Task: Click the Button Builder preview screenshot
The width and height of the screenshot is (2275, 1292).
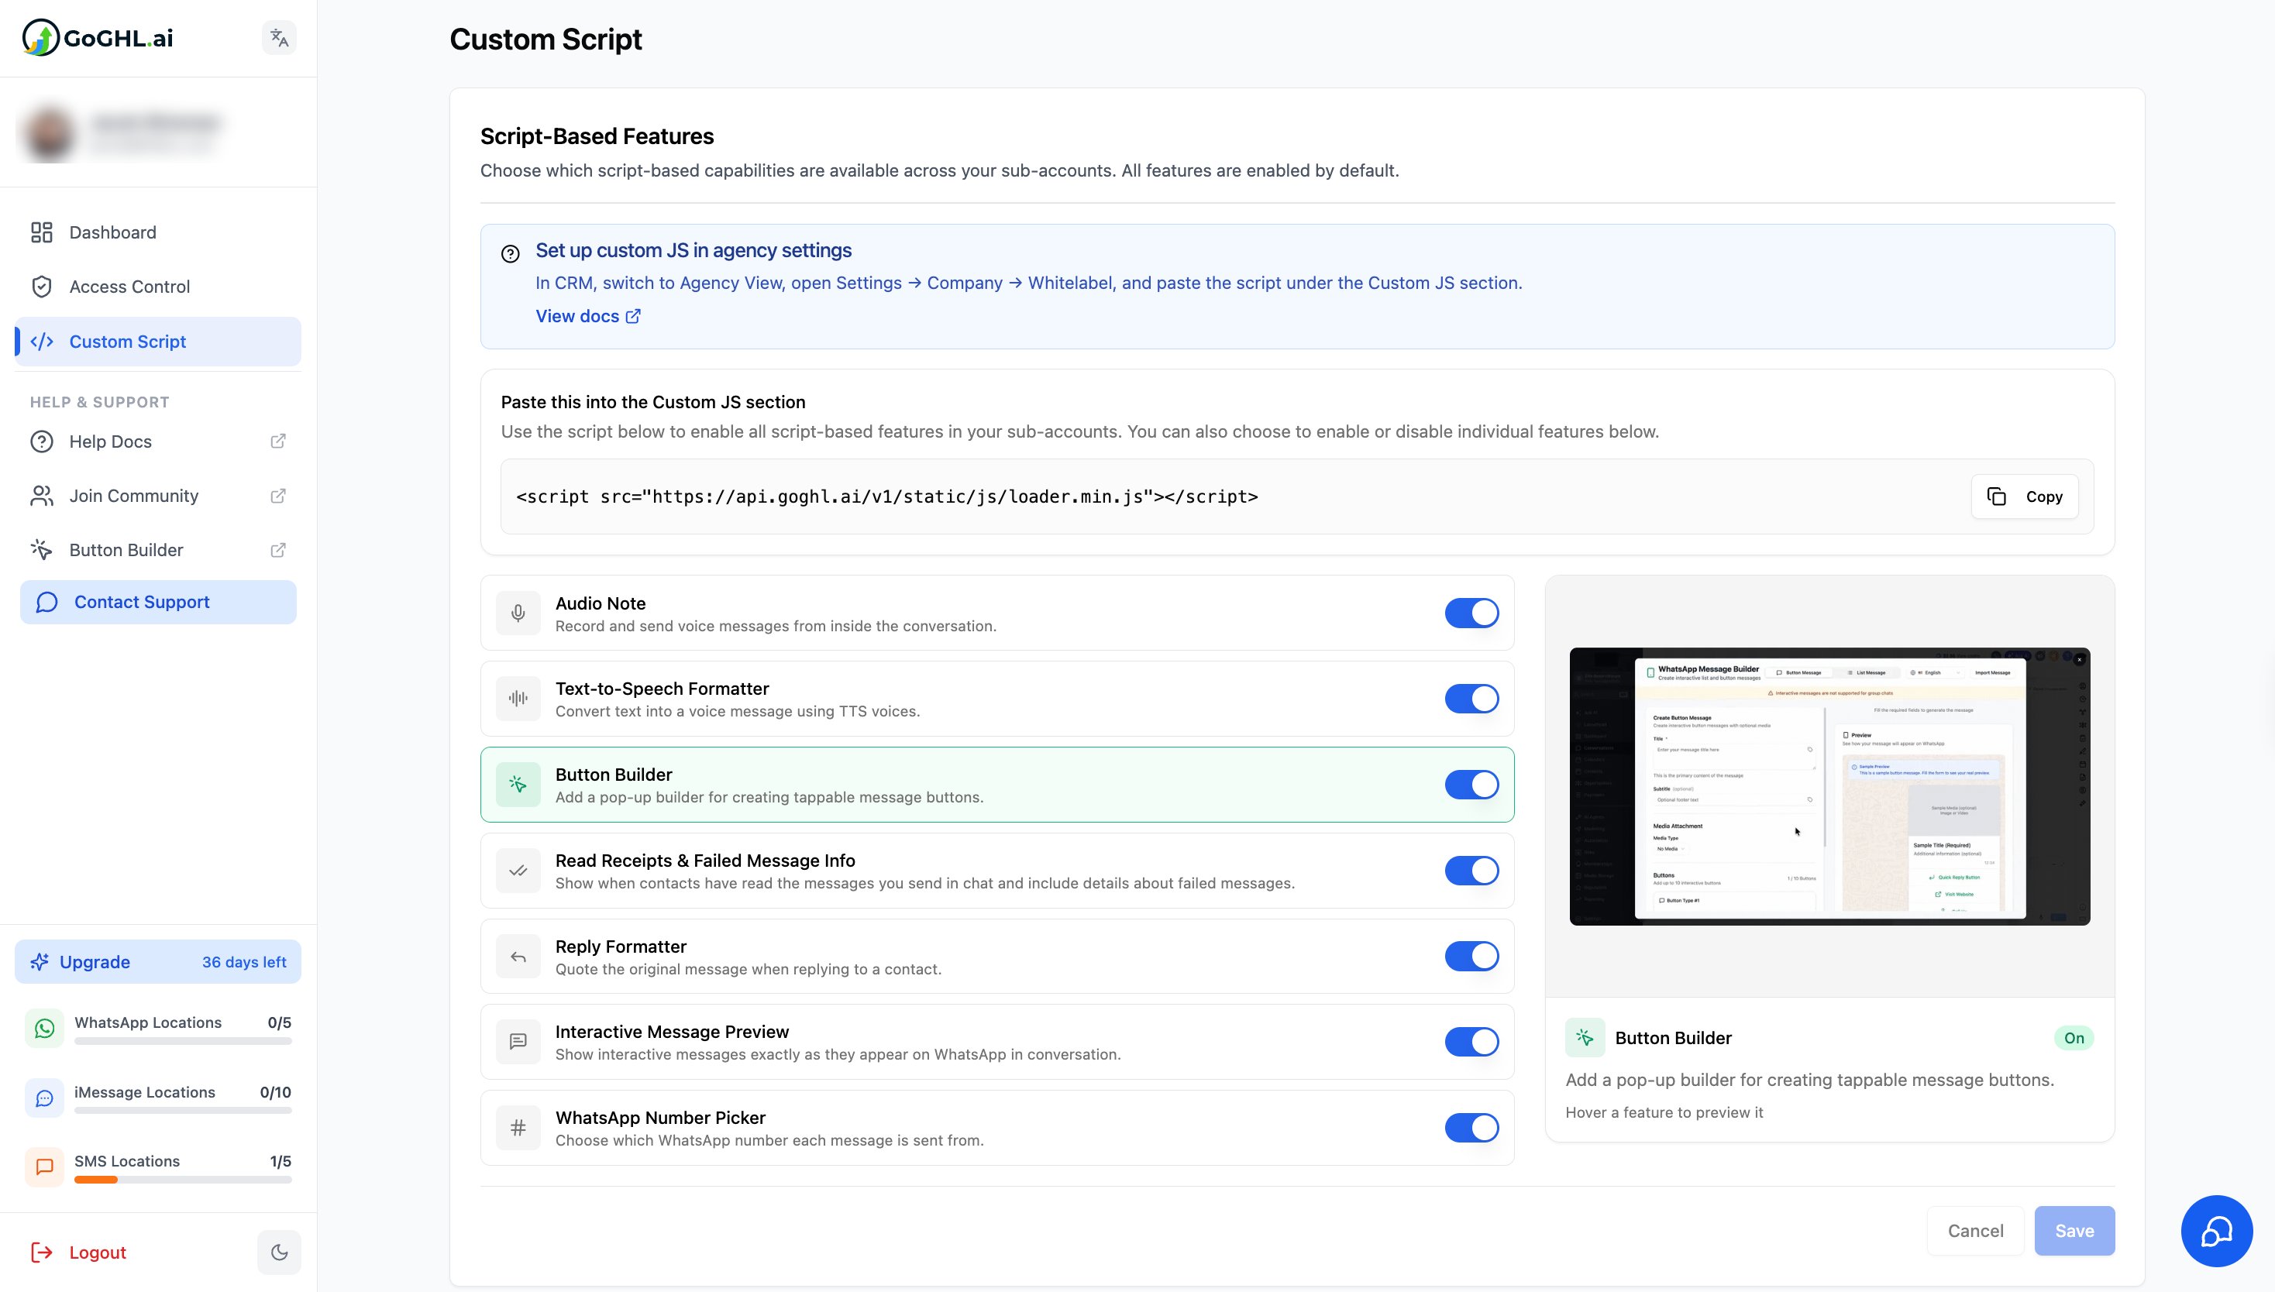Action: pyautogui.click(x=1829, y=786)
